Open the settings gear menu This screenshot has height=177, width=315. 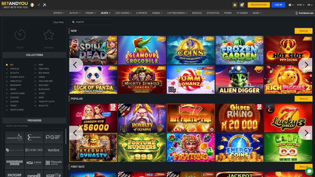[291, 5]
